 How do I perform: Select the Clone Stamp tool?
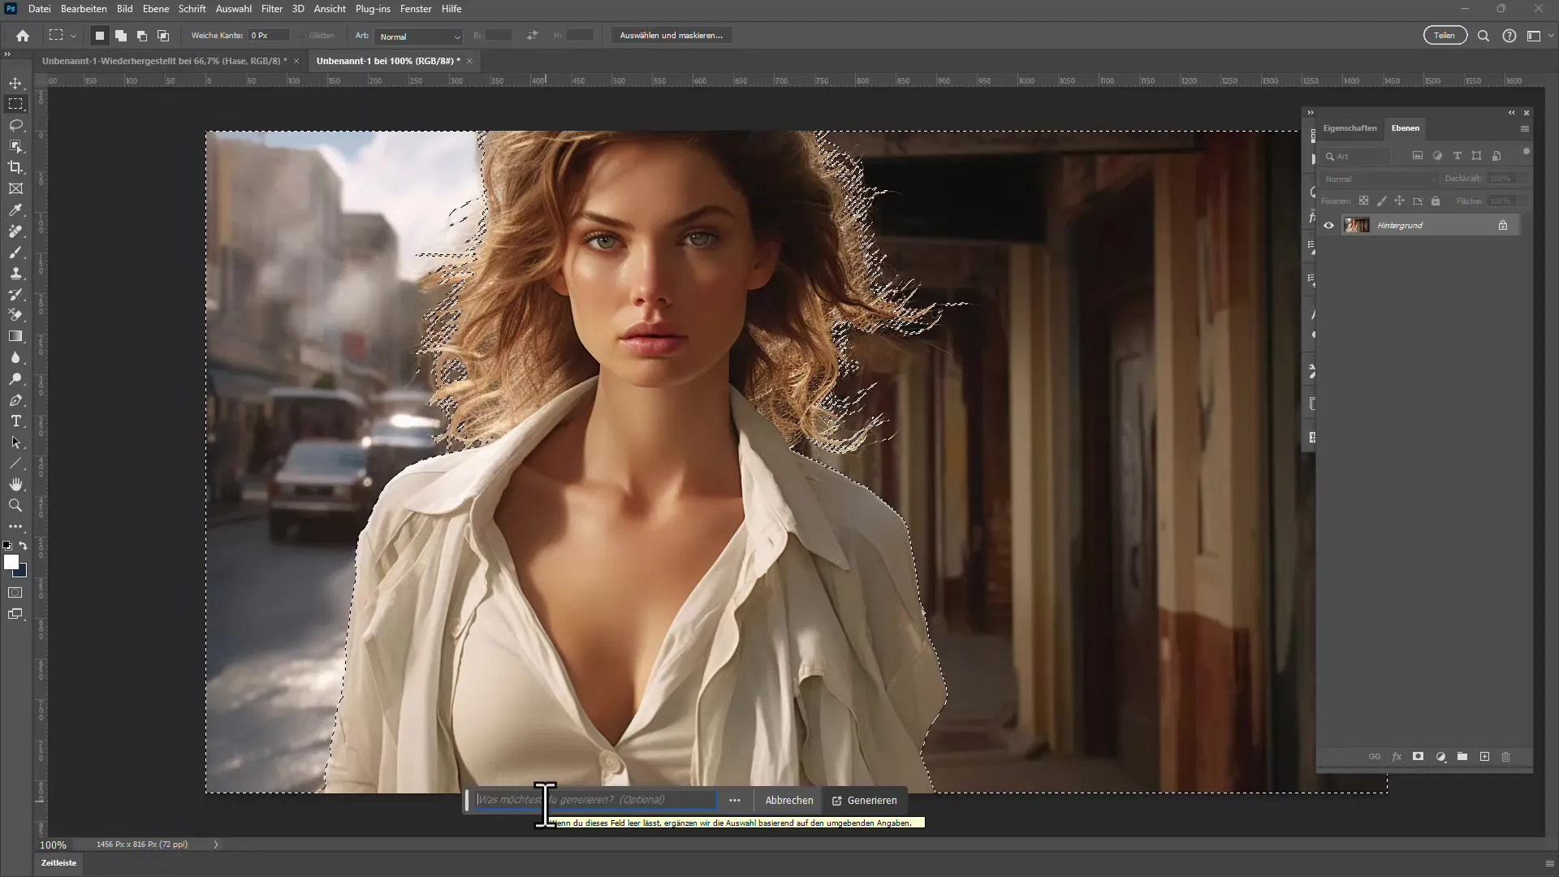coord(15,274)
